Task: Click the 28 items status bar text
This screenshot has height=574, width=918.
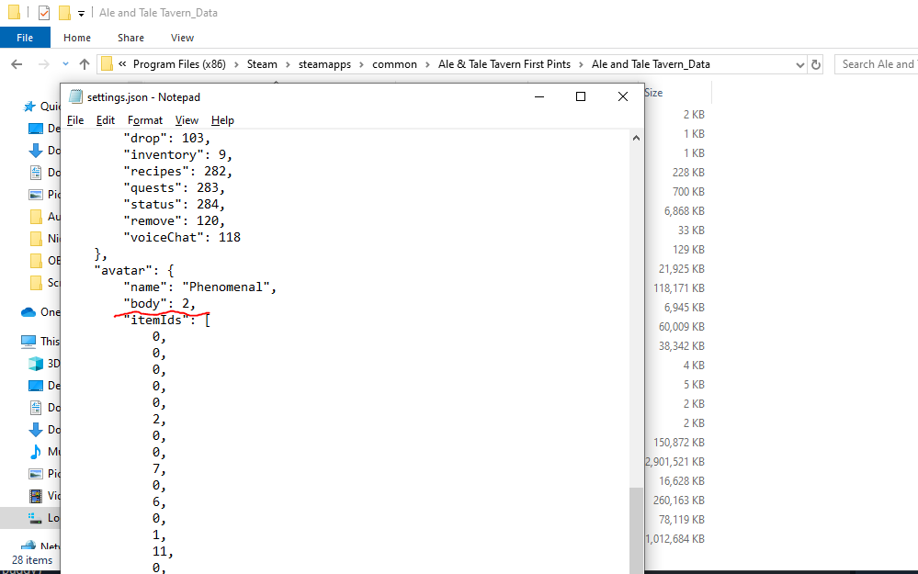Action: tap(32, 560)
